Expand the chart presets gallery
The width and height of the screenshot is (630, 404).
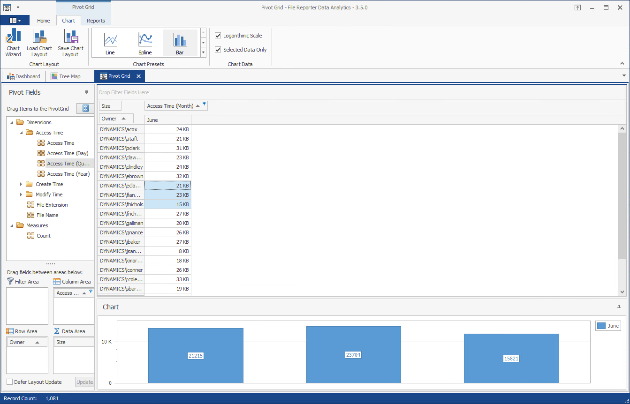coord(203,52)
